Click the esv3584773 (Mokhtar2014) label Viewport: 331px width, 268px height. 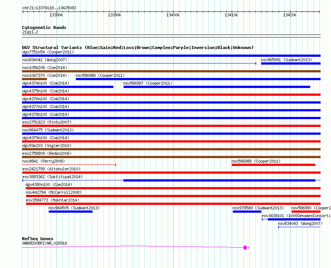pos(52,200)
